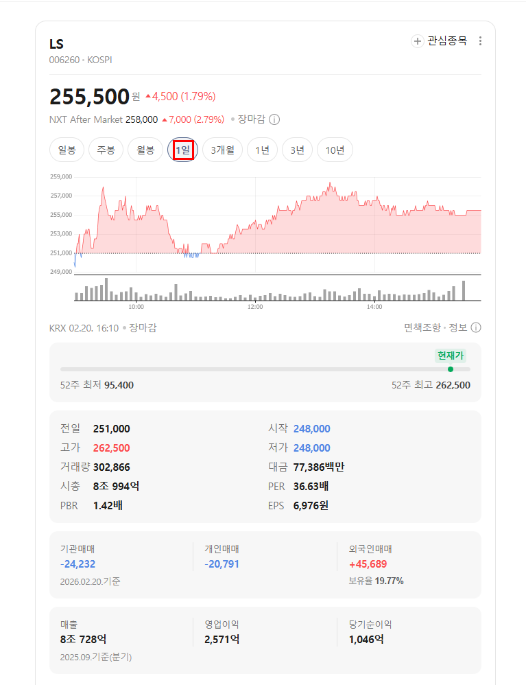Switch chart to 3년 period

297,150
